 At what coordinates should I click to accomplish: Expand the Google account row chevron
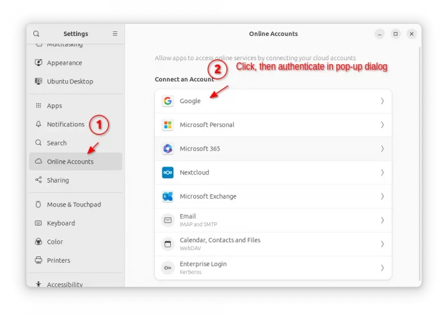coord(382,101)
